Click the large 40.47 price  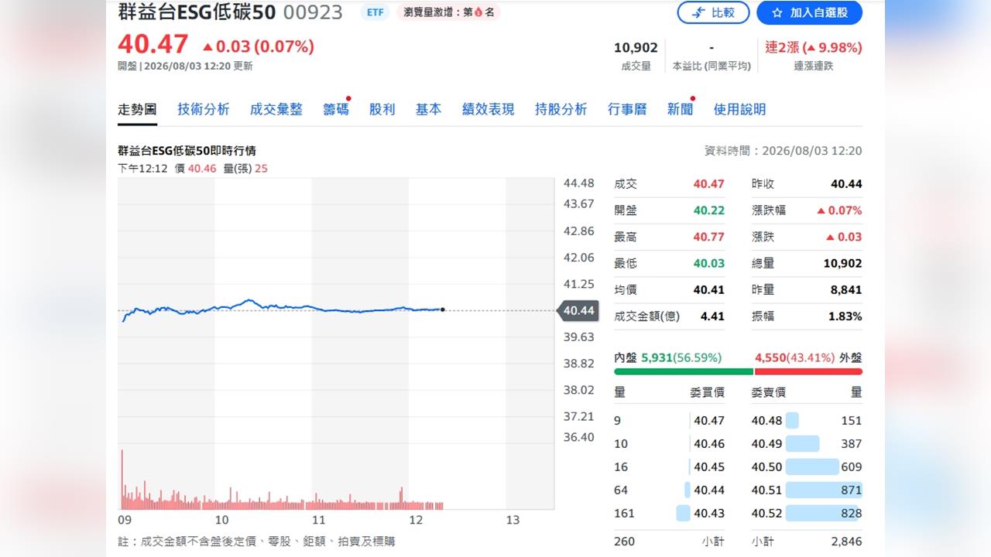pyautogui.click(x=153, y=43)
